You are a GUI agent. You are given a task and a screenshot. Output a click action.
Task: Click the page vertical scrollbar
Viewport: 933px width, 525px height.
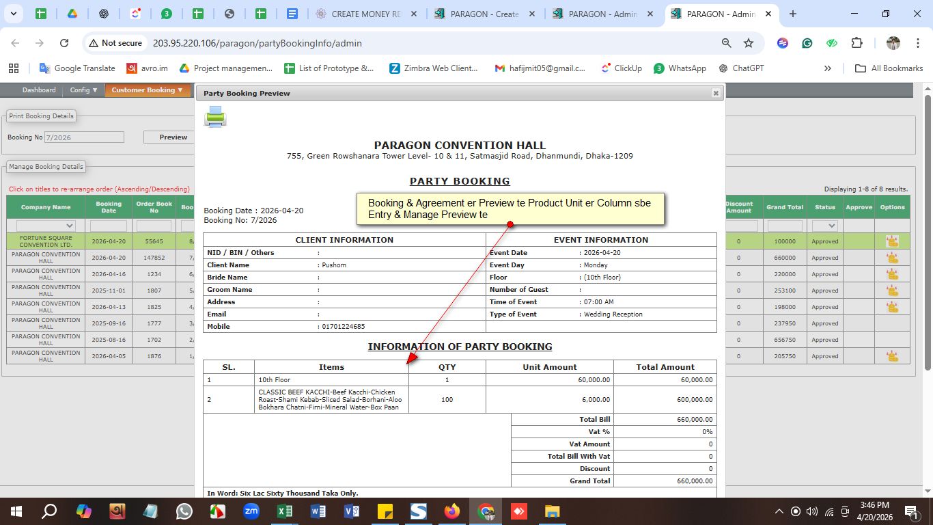pyautogui.click(x=928, y=232)
